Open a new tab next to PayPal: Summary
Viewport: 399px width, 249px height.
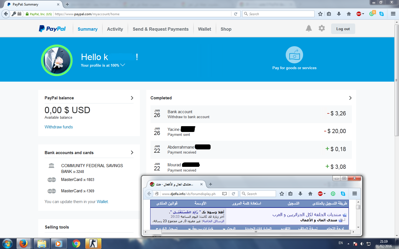tap(67, 4)
